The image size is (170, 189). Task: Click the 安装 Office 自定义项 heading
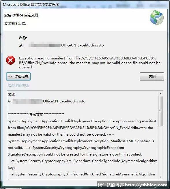[21, 15]
